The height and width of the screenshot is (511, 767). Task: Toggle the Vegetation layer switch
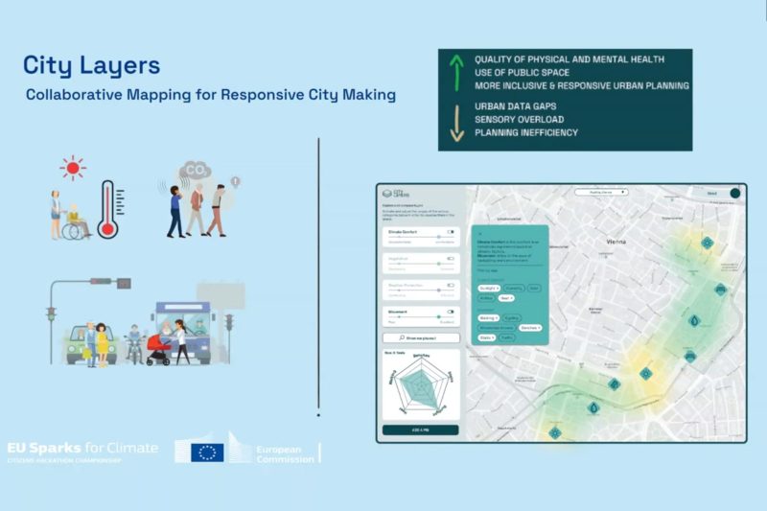450,258
